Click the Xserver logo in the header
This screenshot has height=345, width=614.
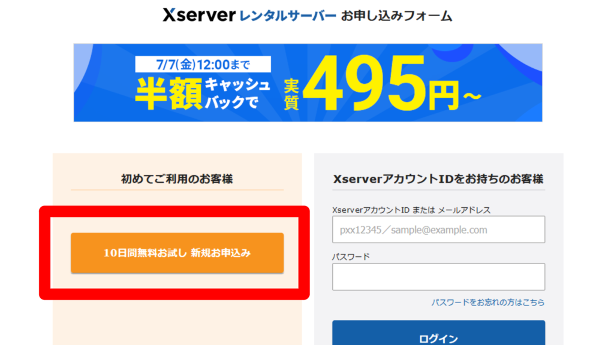(199, 15)
